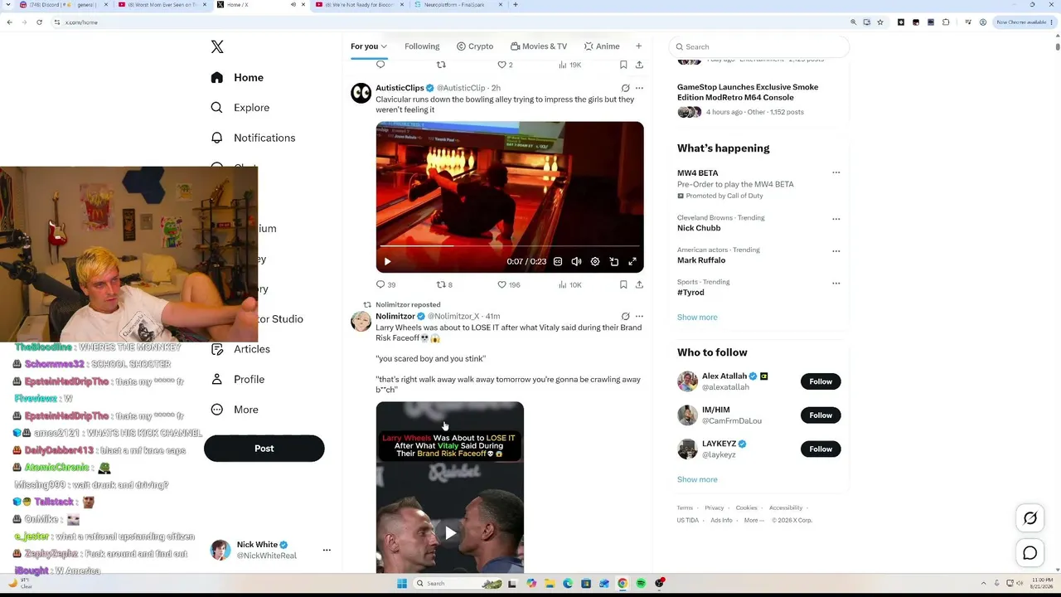Open the More sidebar menu
Viewport: 1061px width, 597px height.
point(235,410)
